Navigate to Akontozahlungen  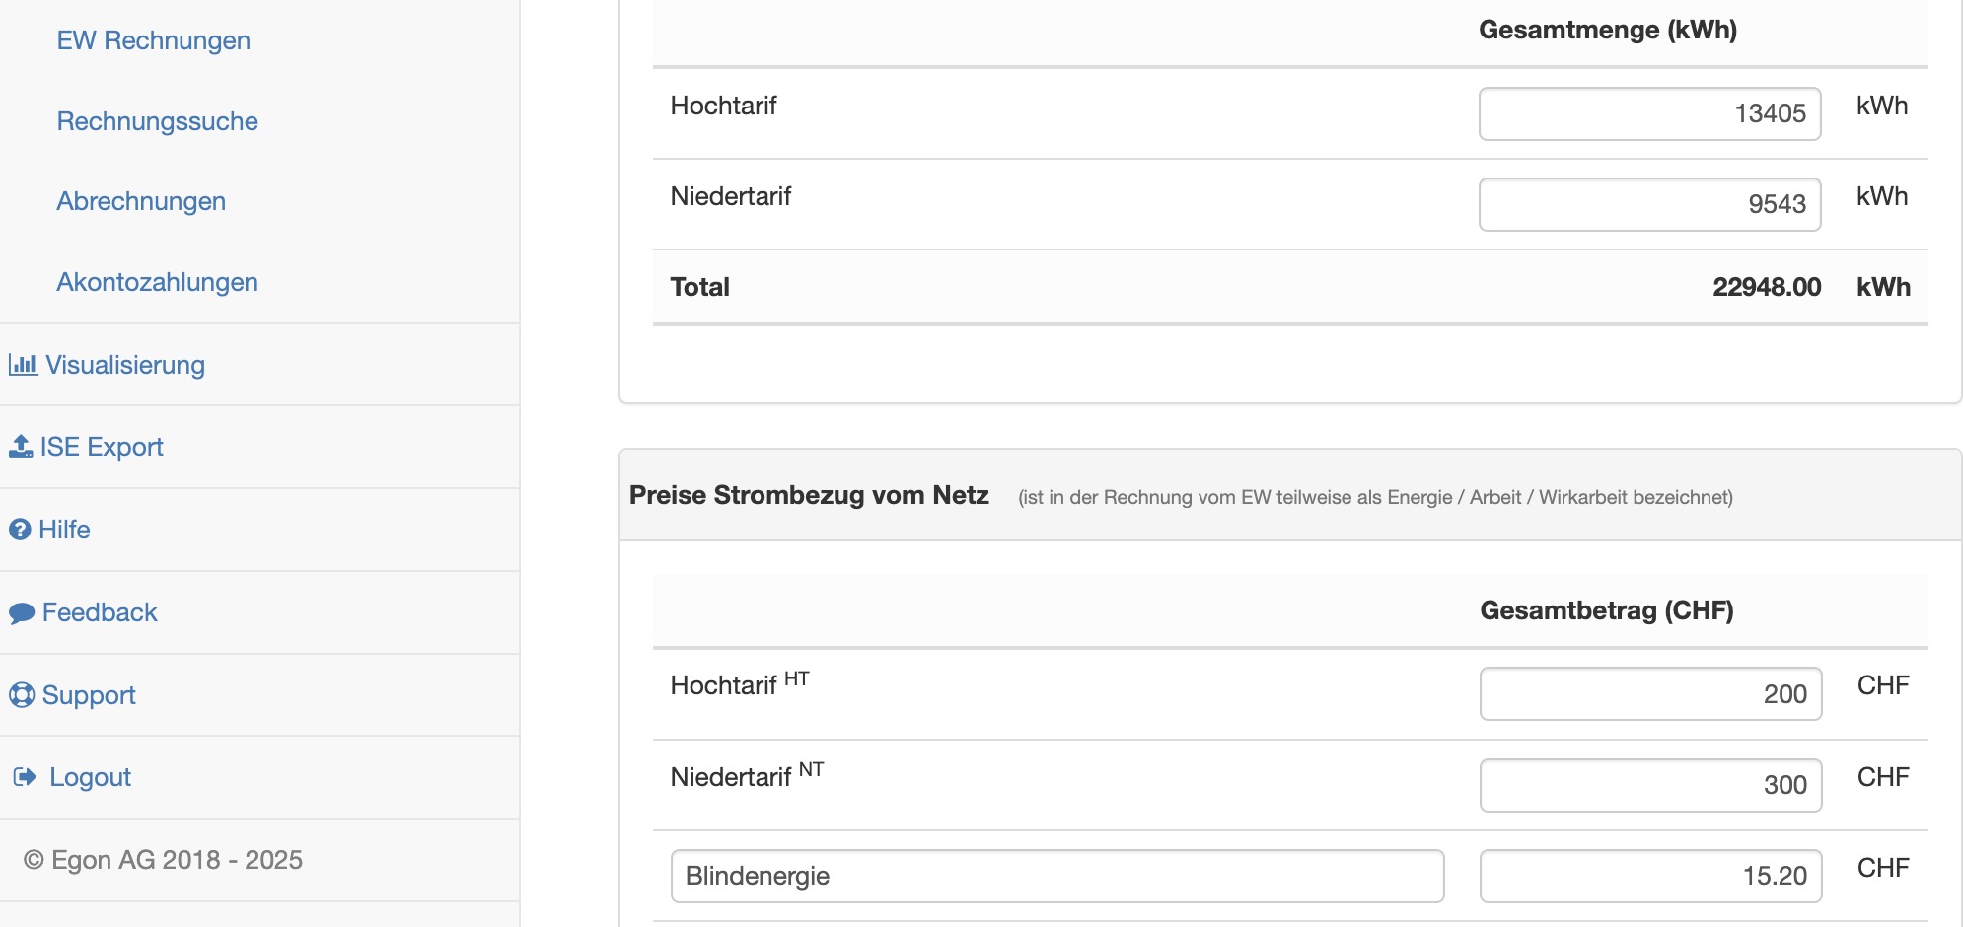(157, 282)
